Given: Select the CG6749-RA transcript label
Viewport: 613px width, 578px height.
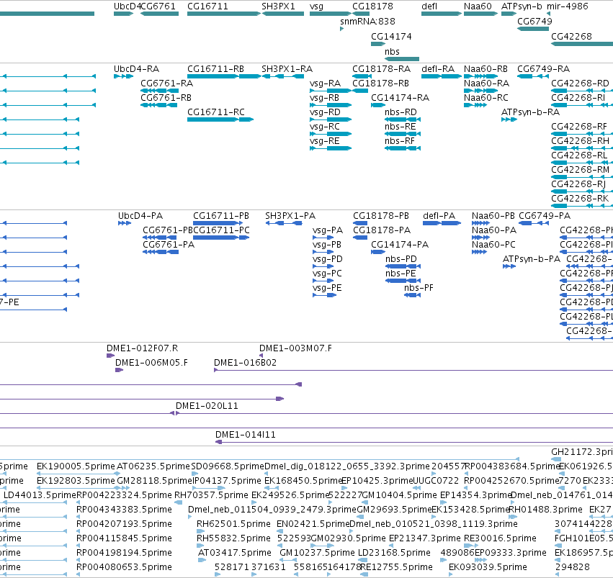Looking at the screenshot, I should pyautogui.click(x=543, y=69).
